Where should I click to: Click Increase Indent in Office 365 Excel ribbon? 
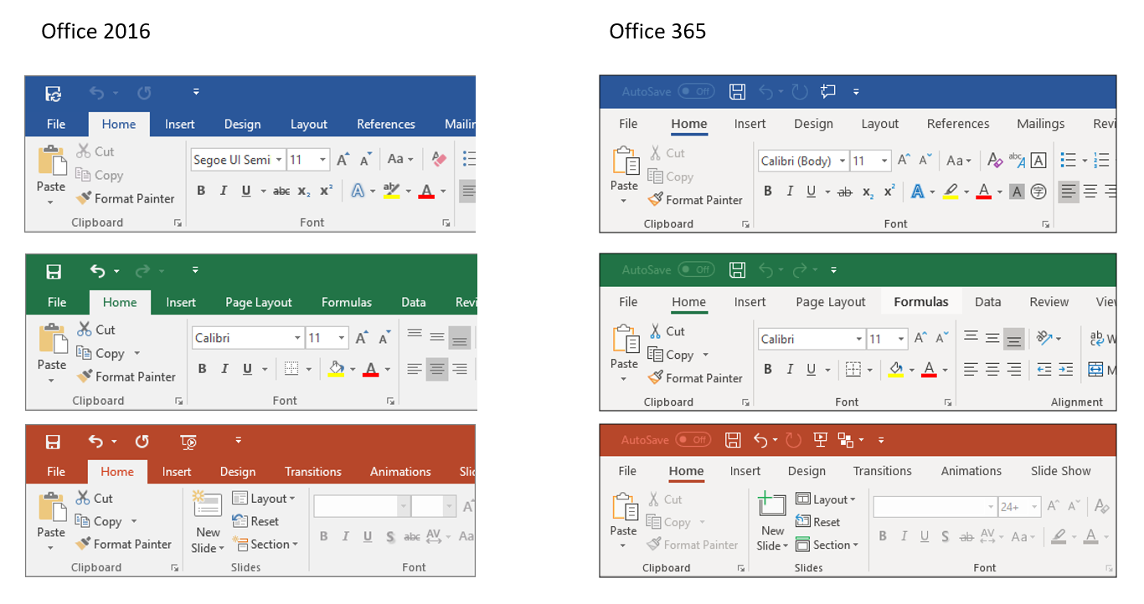coord(1065,369)
